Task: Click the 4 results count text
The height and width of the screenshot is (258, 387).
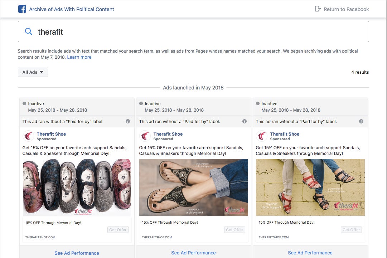Action: point(360,72)
